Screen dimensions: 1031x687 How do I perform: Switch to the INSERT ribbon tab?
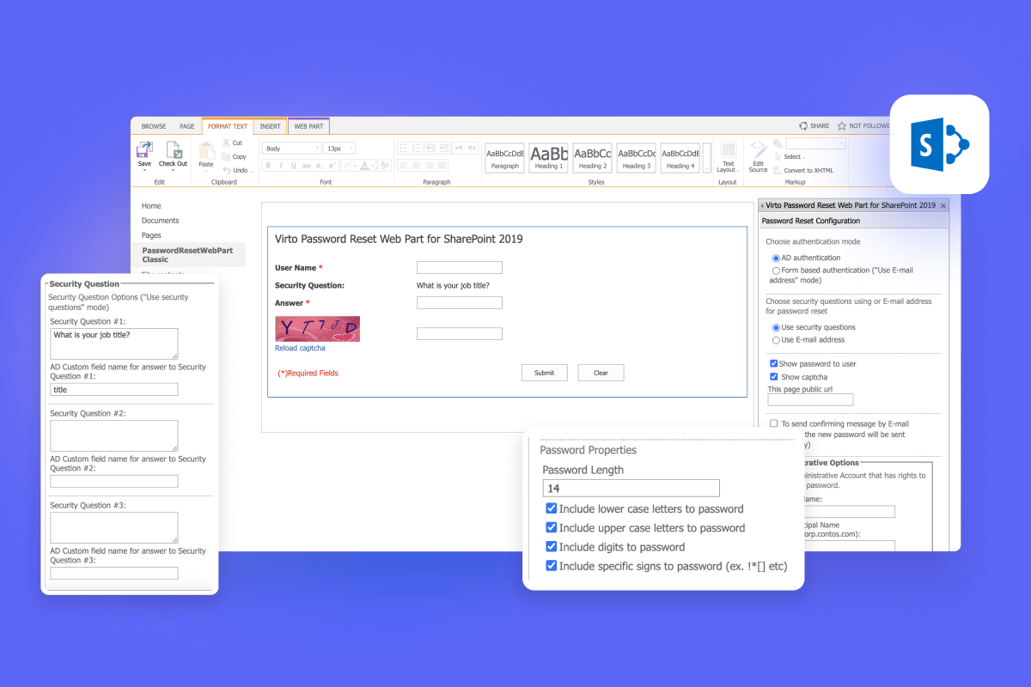pyautogui.click(x=270, y=125)
